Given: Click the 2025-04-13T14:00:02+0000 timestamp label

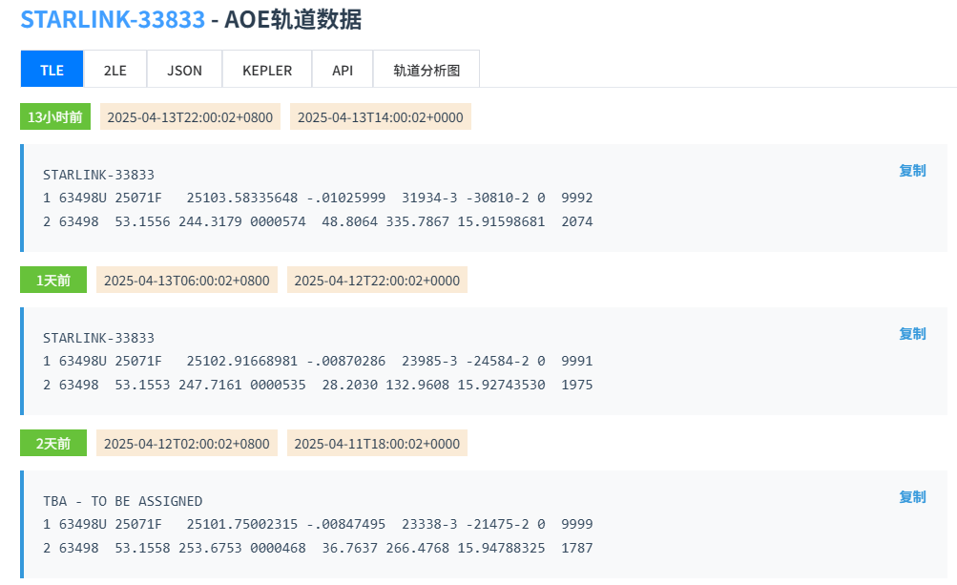Looking at the screenshot, I should 381,117.
